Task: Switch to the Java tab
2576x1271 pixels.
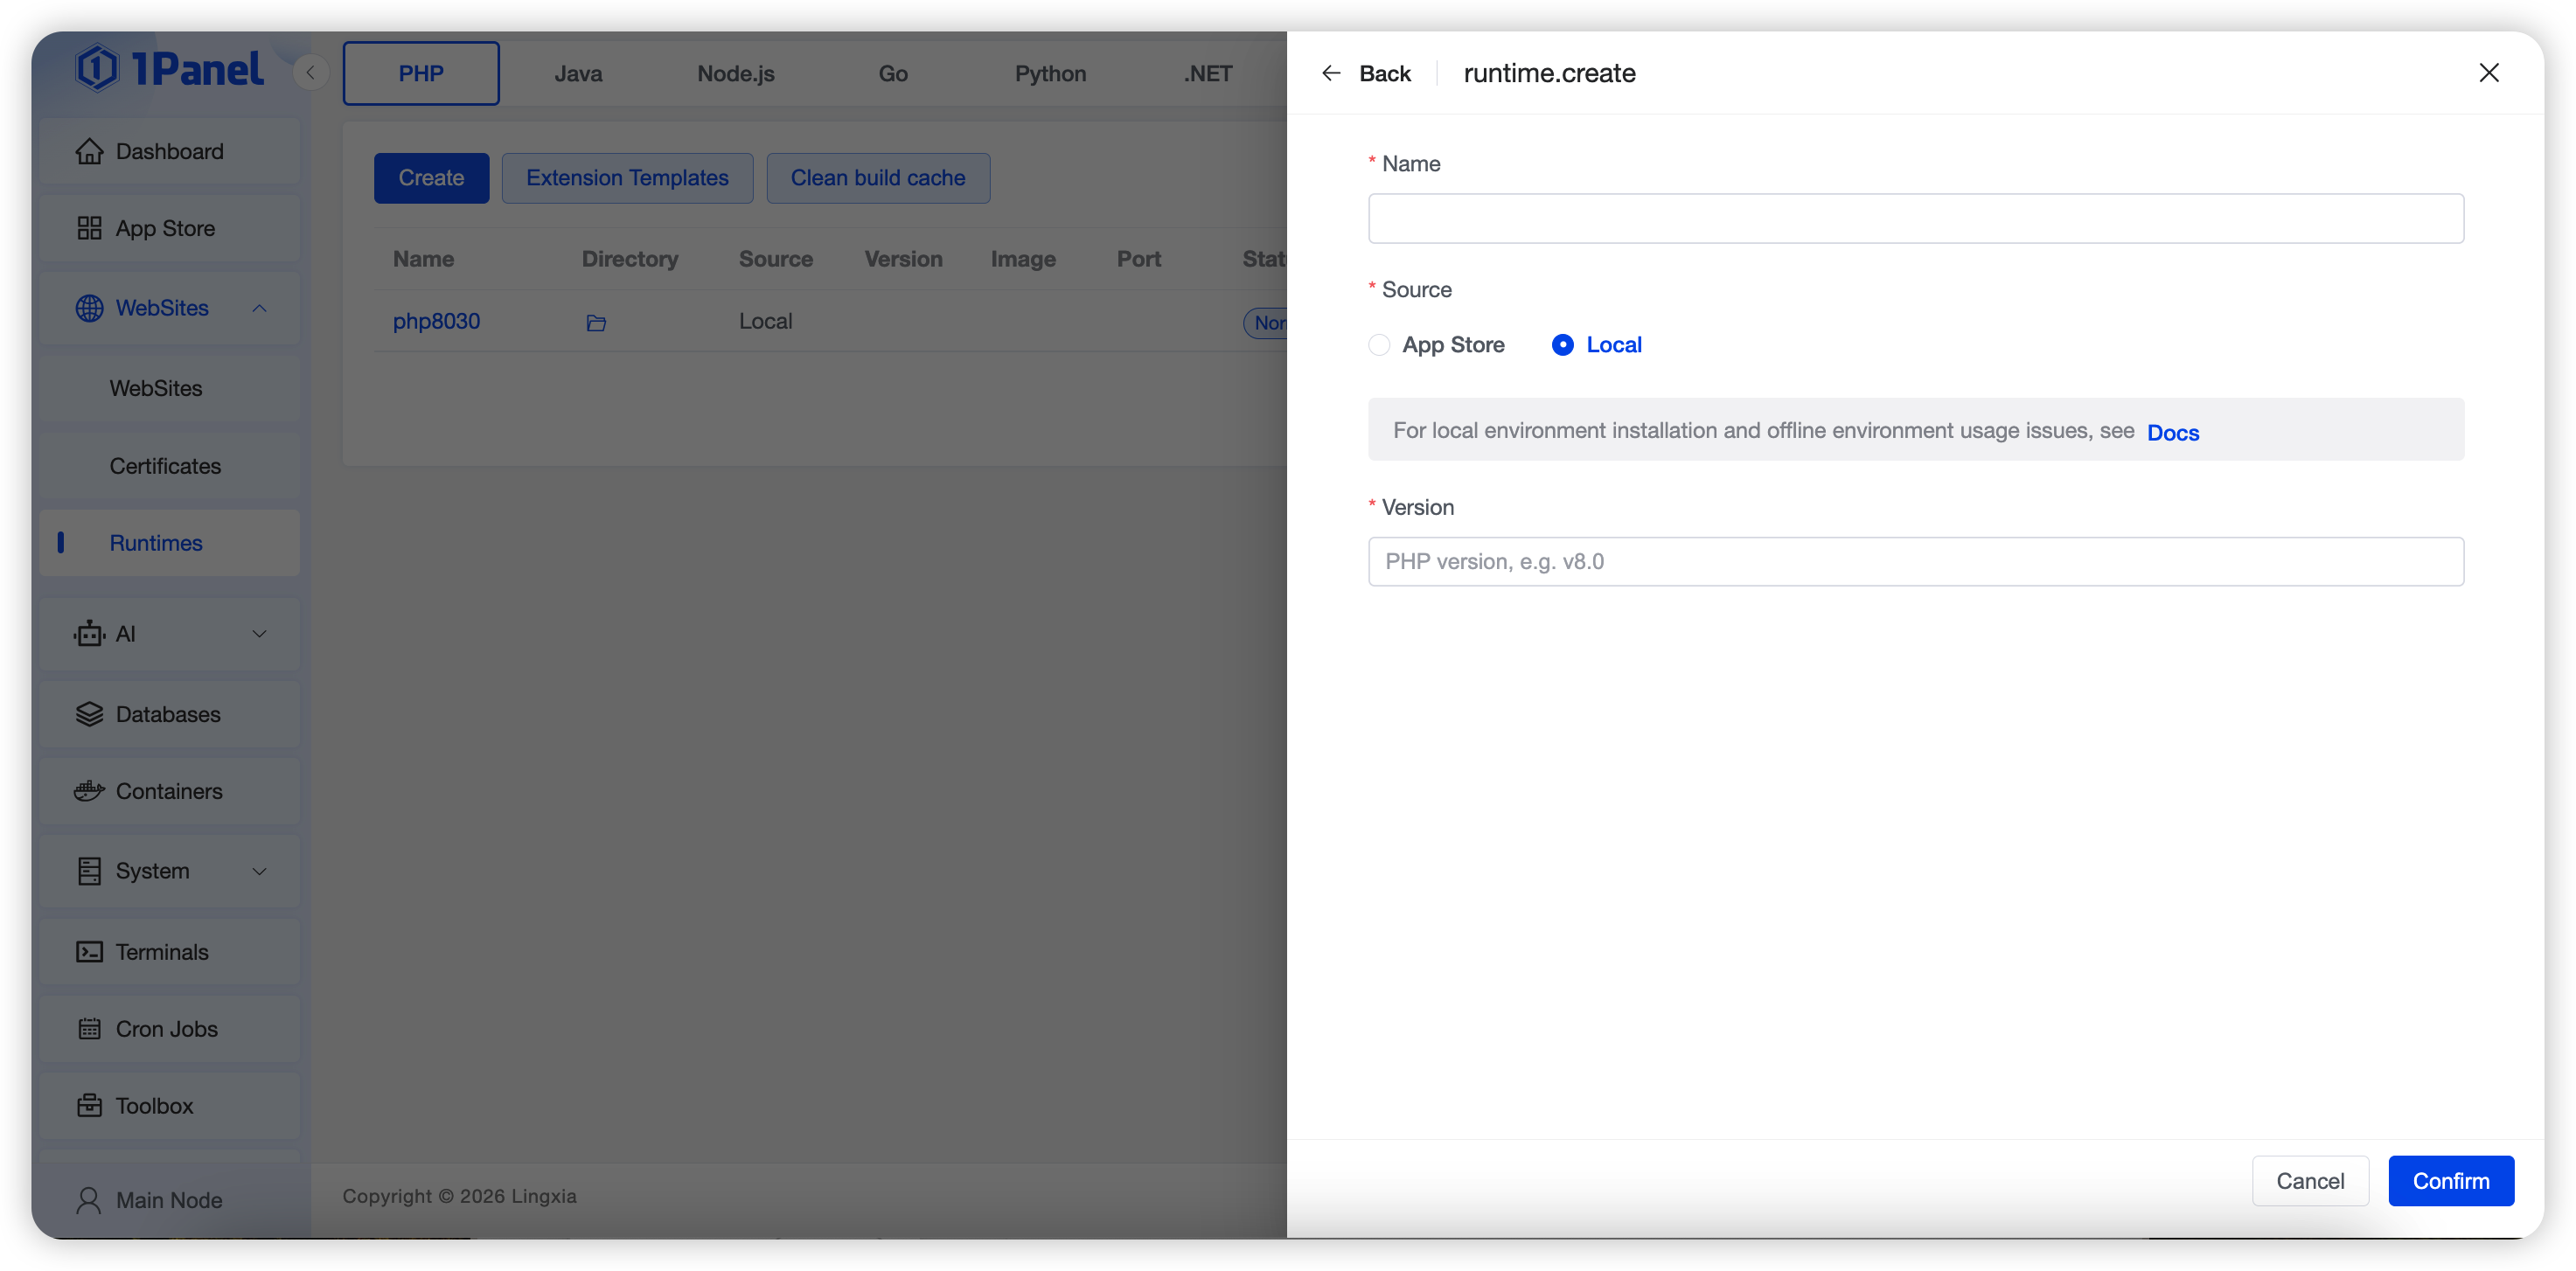Action: coord(578,73)
